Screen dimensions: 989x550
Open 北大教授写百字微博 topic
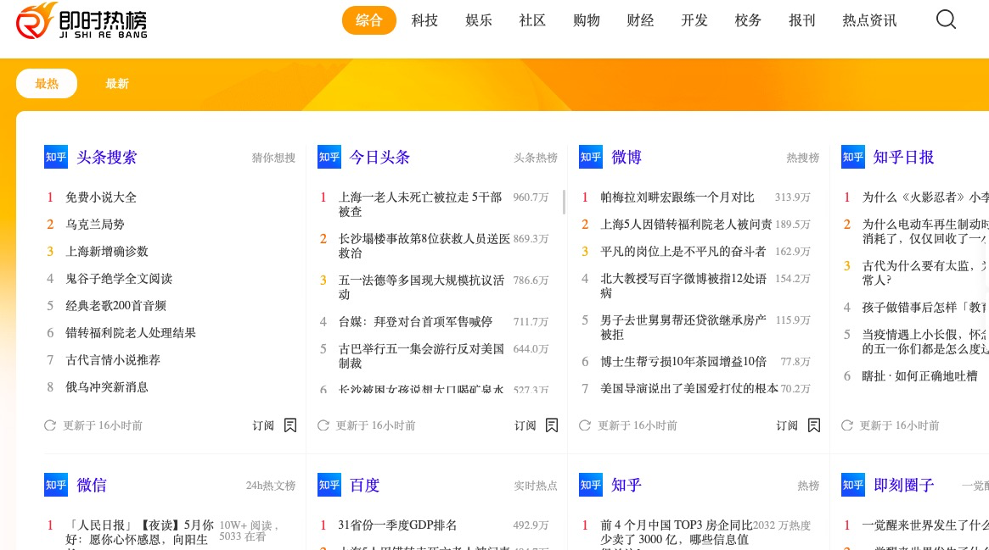tap(683, 285)
